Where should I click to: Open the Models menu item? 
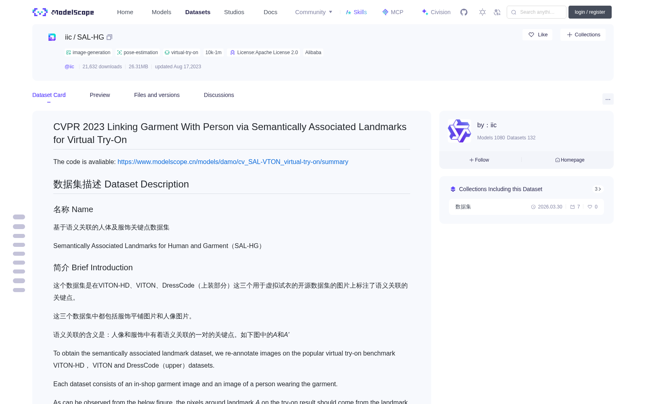point(161,12)
